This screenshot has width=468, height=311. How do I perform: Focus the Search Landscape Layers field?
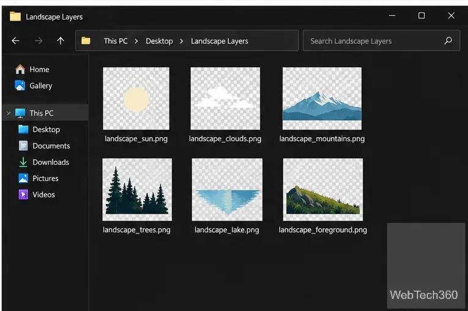click(x=381, y=40)
